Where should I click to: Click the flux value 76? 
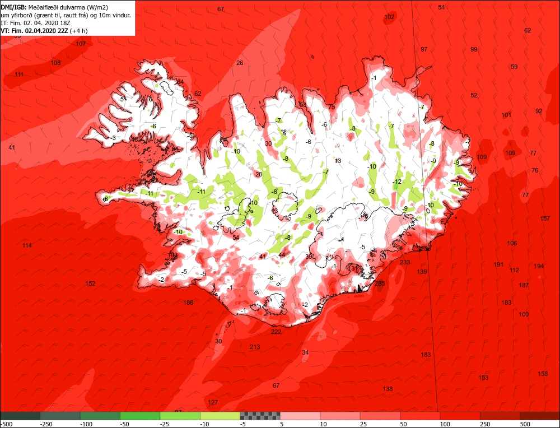[535, 170]
